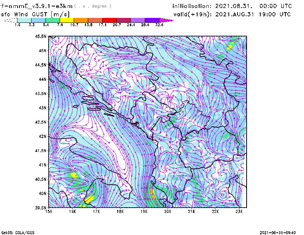Click the red legend swatch after 17.1
Image resolution: width=304 pixels, height=235 pixels.
109,20
